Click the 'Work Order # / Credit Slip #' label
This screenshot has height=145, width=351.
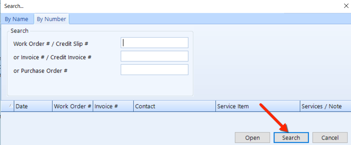(x=51, y=44)
